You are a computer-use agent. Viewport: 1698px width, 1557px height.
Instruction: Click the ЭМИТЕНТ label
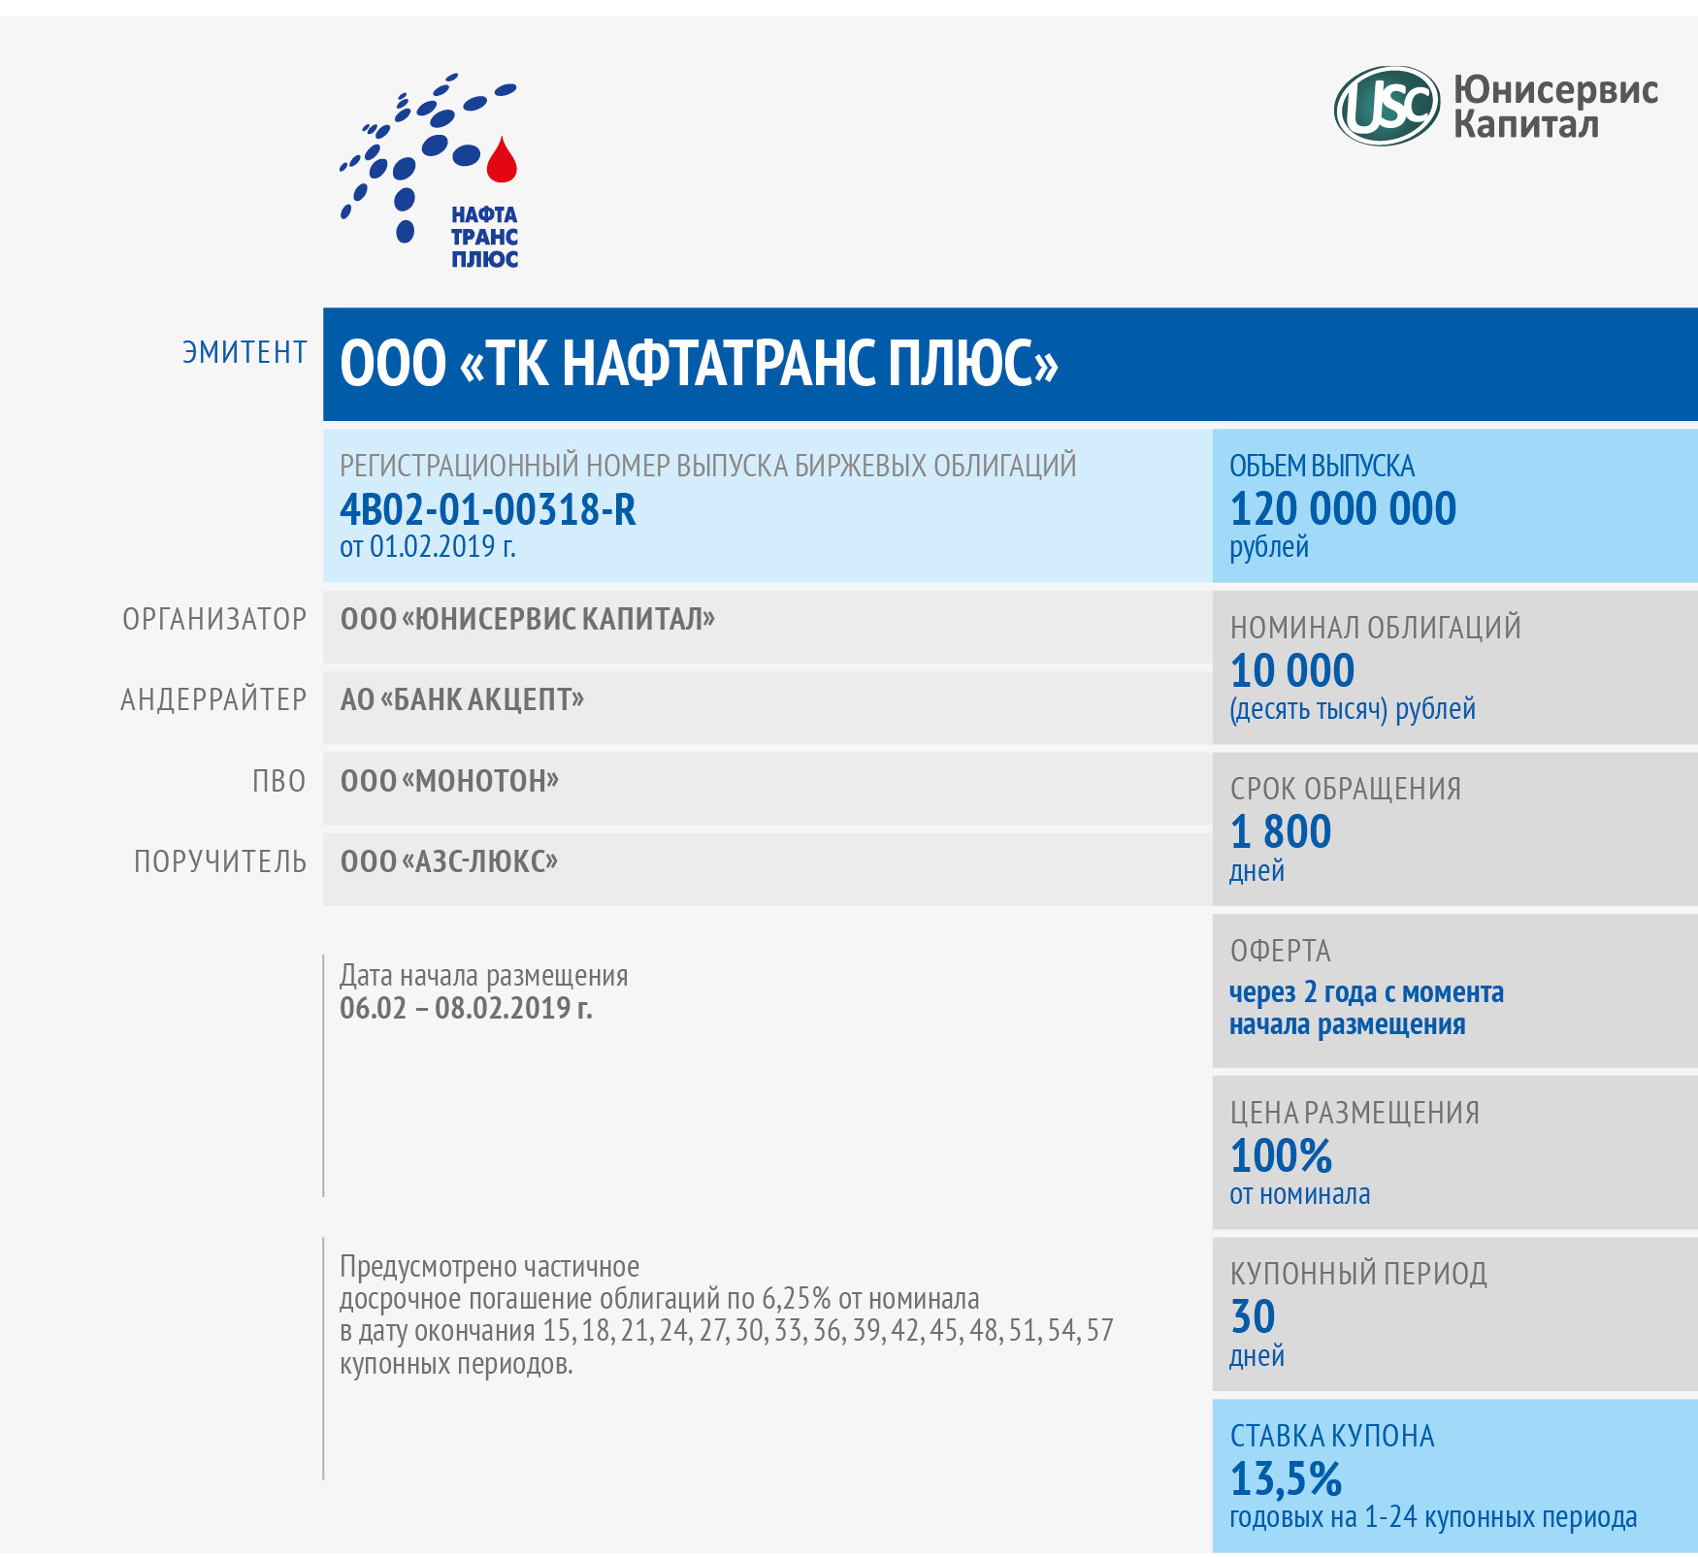[245, 352]
